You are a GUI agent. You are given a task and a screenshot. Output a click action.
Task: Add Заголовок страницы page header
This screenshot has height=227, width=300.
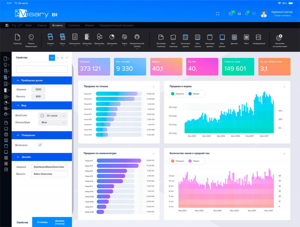[161, 41]
